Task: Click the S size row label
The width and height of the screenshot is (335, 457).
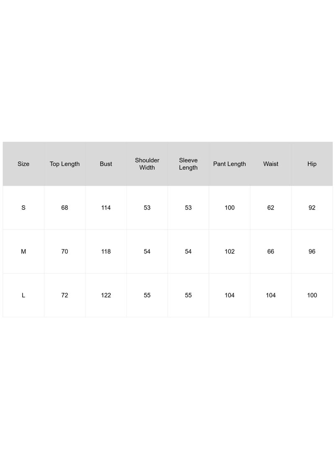Action: [23, 207]
